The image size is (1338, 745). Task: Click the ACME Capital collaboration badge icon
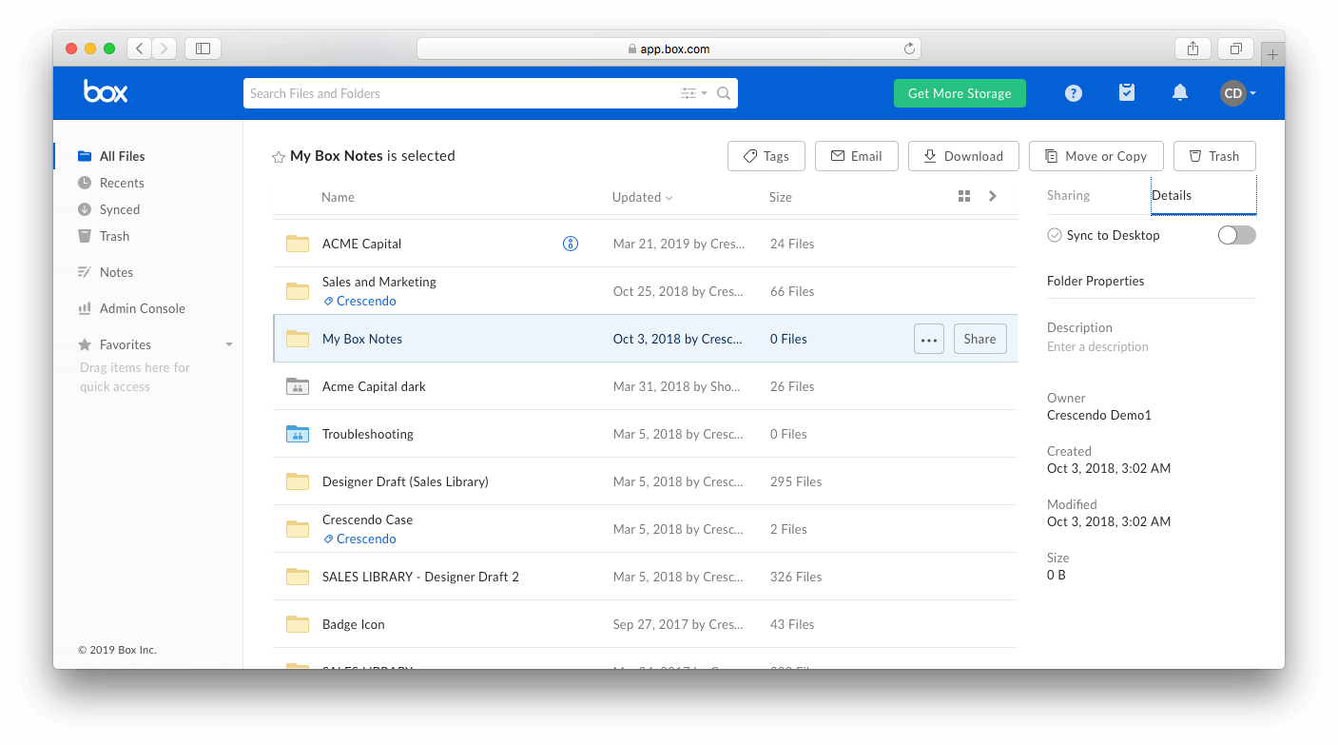(x=571, y=245)
